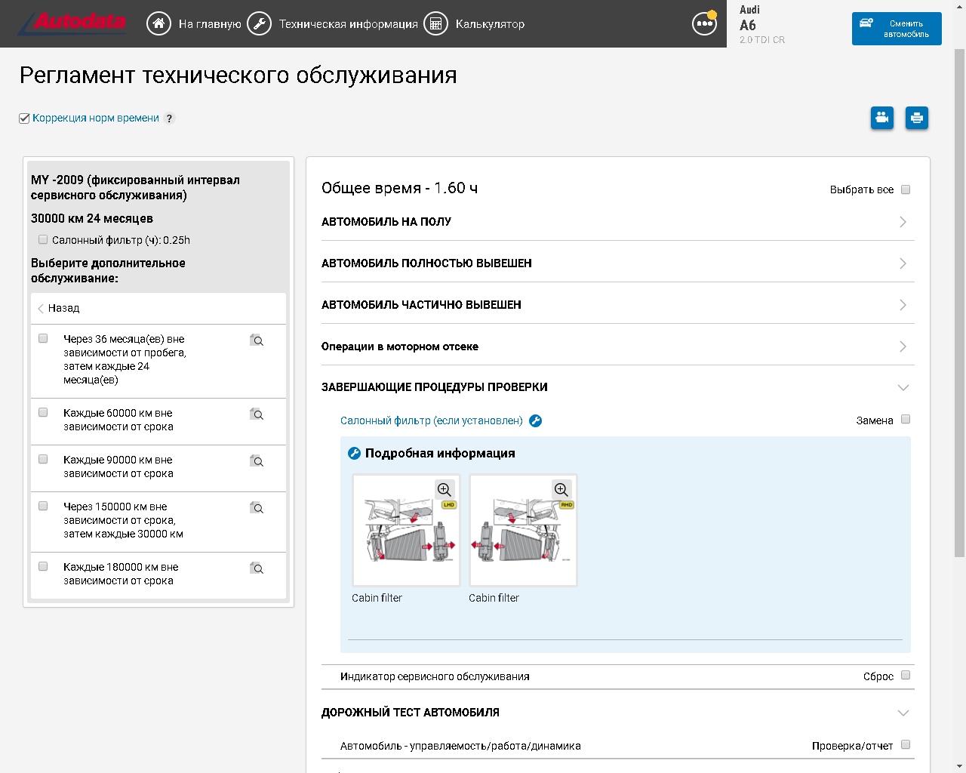Zoom the RHD cabin filter image
This screenshot has height=773, width=966.
pos(561,489)
